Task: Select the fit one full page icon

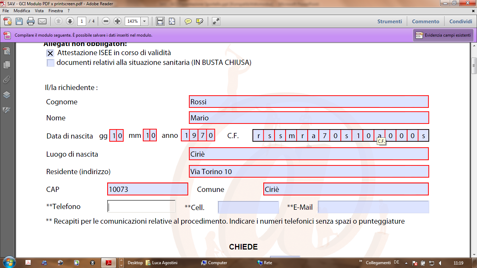Action: coord(172,21)
